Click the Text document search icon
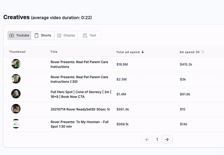Screen dimensions: 224x155 (x=85, y=36)
